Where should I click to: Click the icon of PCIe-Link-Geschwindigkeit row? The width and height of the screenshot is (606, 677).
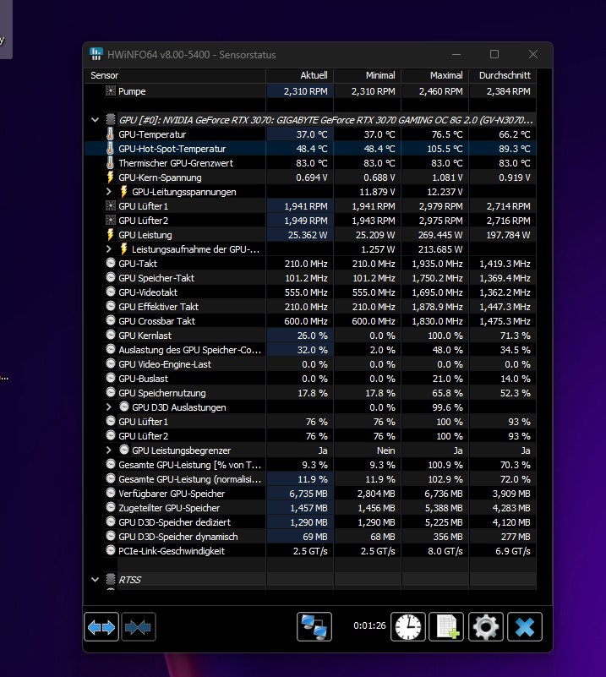pyautogui.click(x=111, y=550)
